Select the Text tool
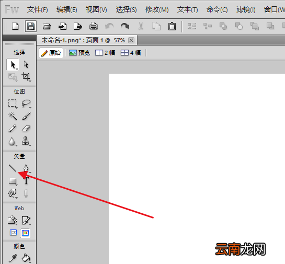285x264 pixels. [26, 180]
